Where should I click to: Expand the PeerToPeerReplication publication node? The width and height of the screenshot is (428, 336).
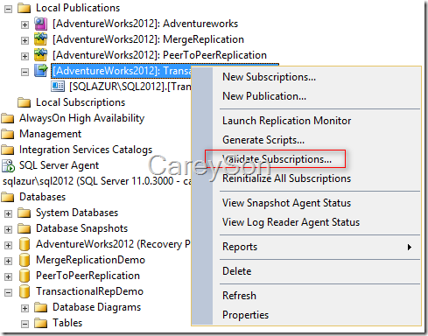tap(25, 56)
